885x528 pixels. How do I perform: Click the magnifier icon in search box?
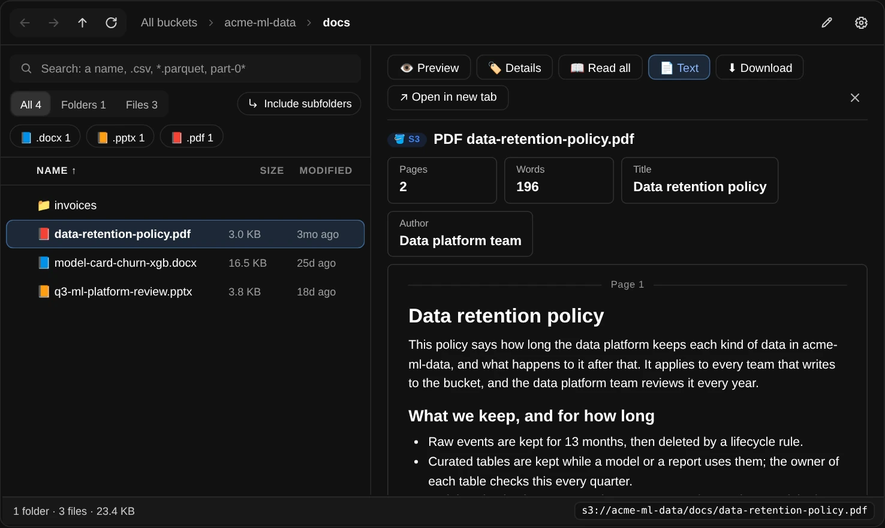tap(26, 69)
